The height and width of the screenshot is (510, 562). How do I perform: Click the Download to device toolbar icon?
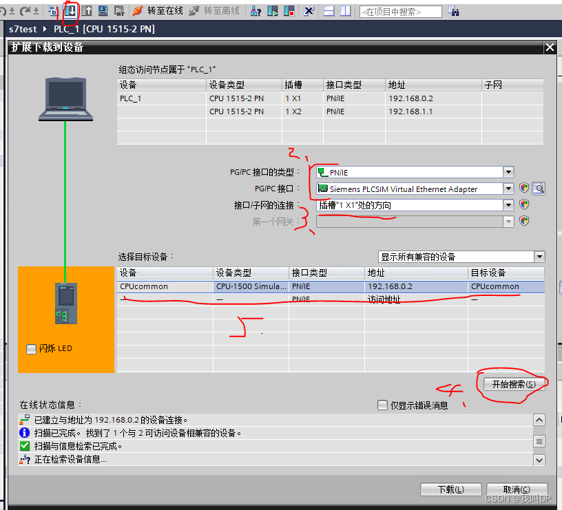tap(70, 11)
